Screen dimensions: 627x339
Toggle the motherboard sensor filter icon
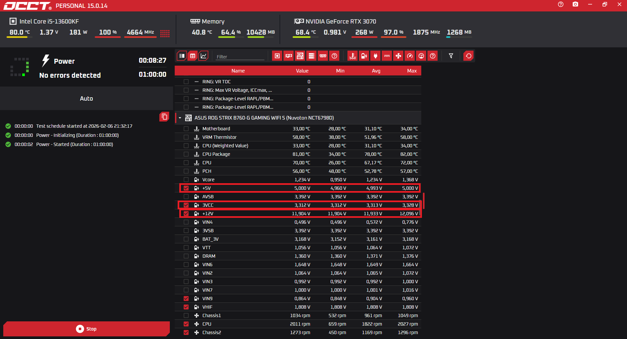[x=300, y=56]
